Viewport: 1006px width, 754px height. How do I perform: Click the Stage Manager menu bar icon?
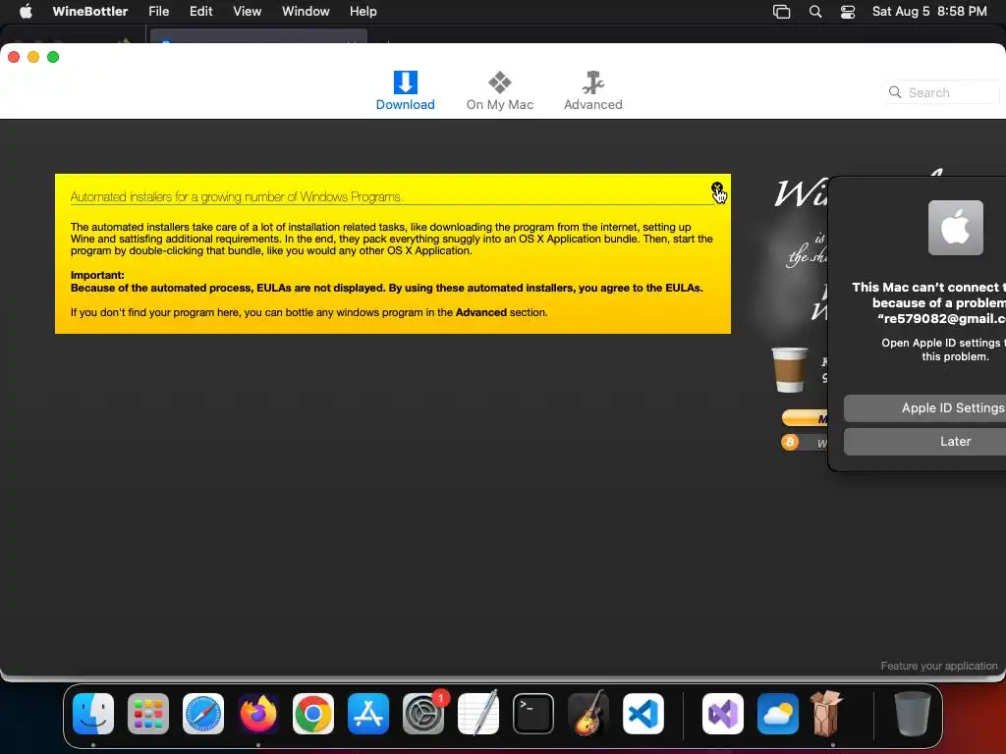click(x=781, y=12)
